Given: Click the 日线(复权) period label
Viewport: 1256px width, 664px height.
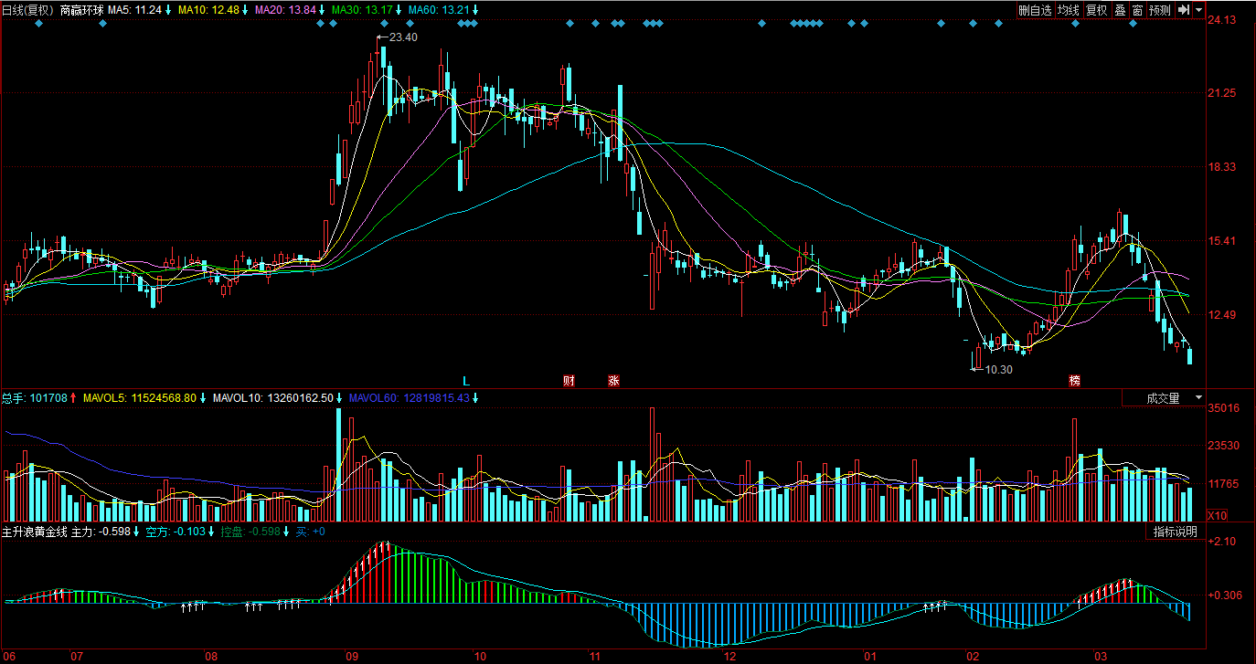Looking at the screenshot, I should coord(29,10).
